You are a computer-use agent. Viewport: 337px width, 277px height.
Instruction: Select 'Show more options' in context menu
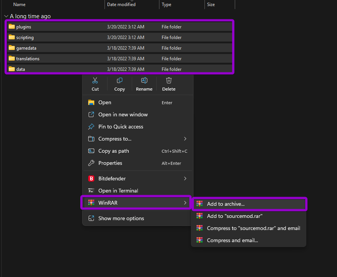pyautogui.click(x=121, y=218)
